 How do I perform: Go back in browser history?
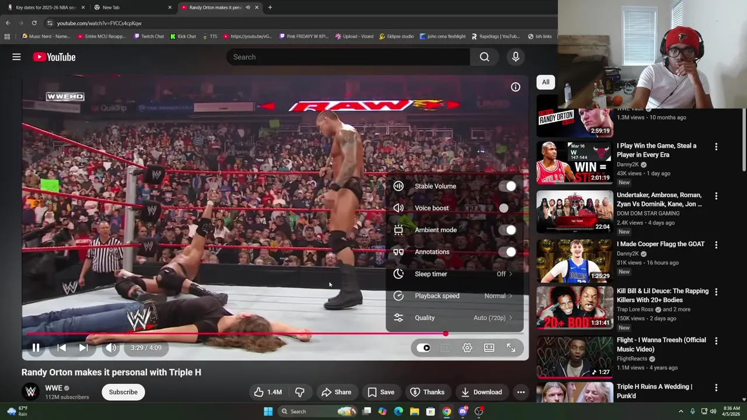[8, 23]
